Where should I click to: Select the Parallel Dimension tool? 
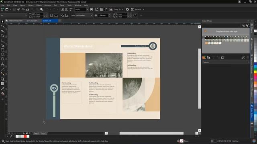point(2,69)
